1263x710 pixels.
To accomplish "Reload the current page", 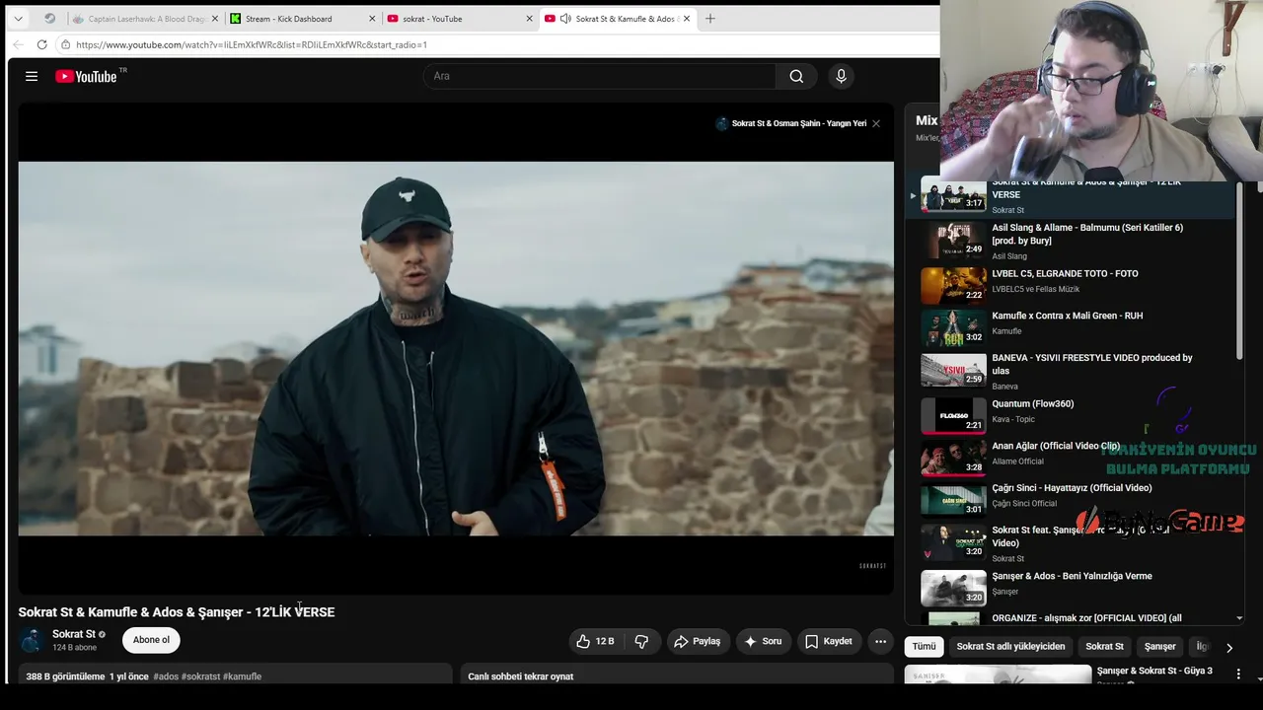I will coord(41,44).
